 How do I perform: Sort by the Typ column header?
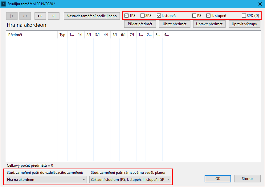click(x=62, y=35)
